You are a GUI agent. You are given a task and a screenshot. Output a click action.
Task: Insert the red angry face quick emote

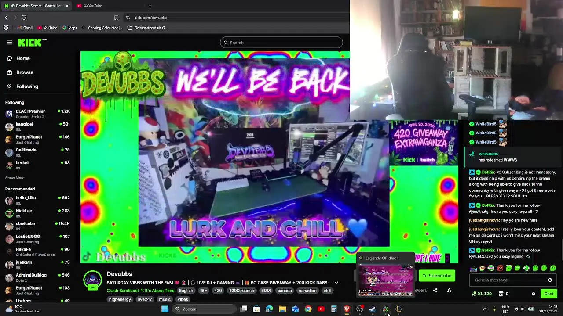[x=500, y=268]
